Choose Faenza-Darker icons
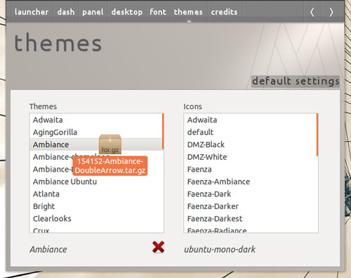 click(250, 206)
